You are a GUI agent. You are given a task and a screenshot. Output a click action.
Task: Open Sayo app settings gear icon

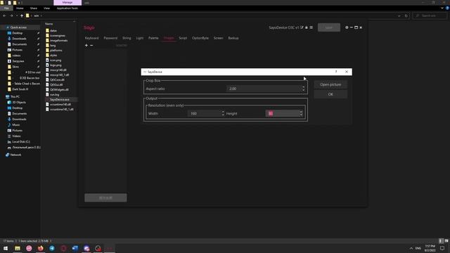pos(347,27)
